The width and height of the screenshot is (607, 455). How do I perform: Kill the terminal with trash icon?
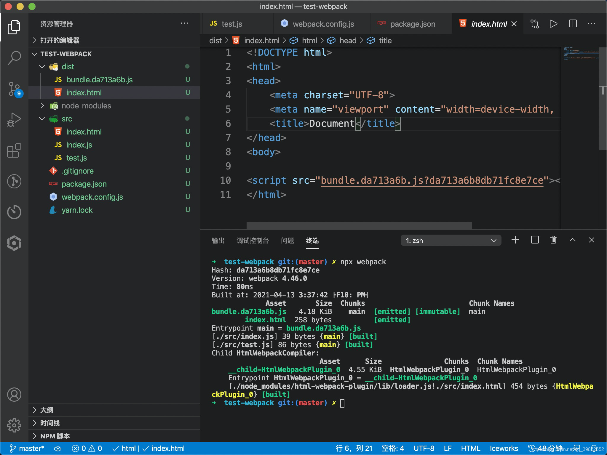coord(553,240)
